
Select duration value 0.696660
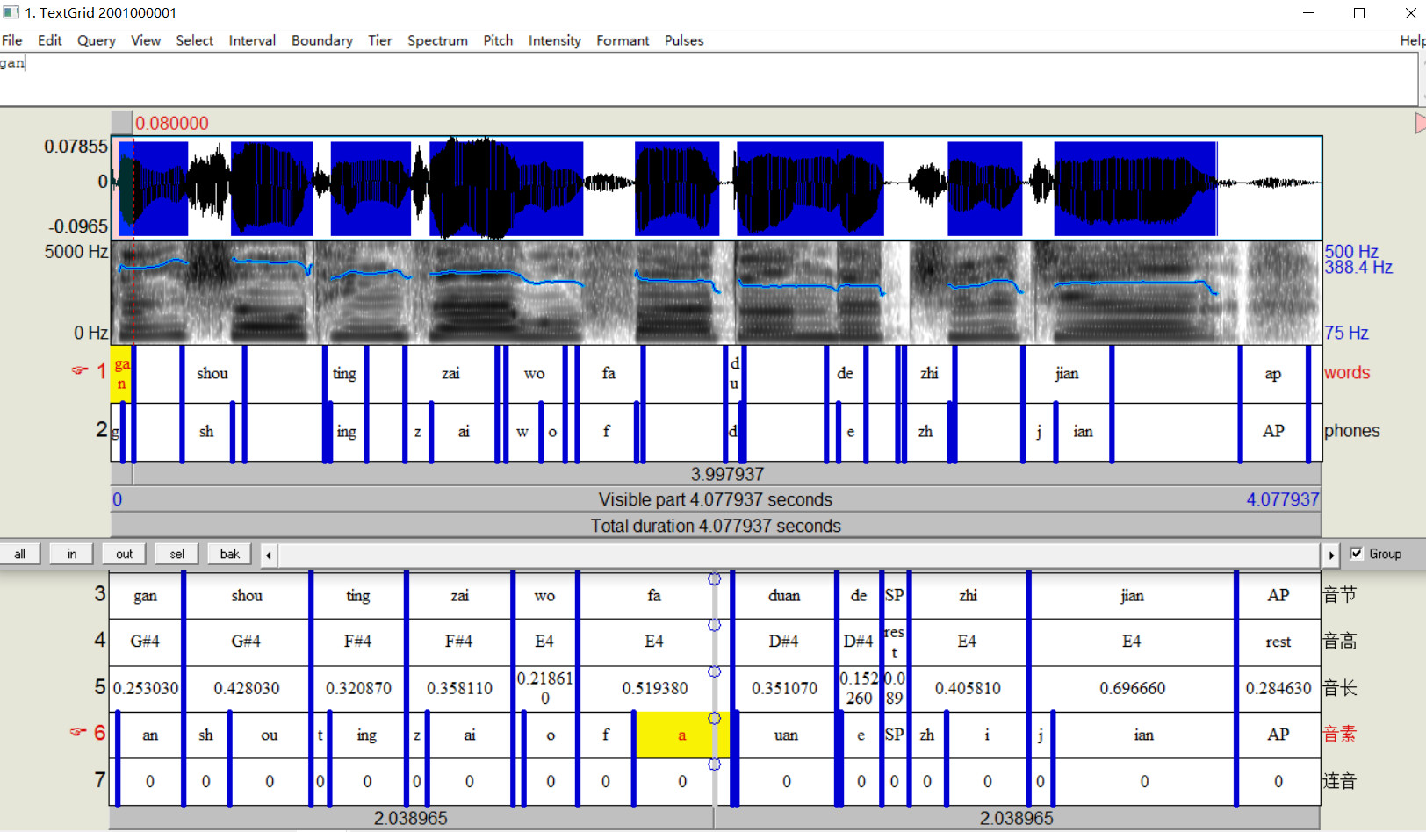click(1133, 689)
